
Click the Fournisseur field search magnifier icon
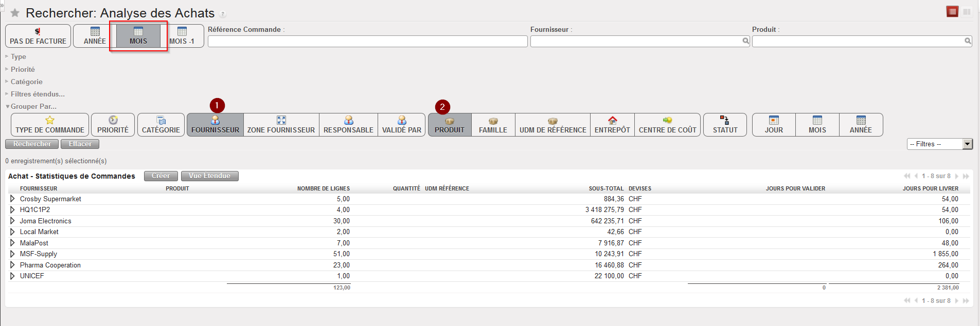tap(745, 41)
